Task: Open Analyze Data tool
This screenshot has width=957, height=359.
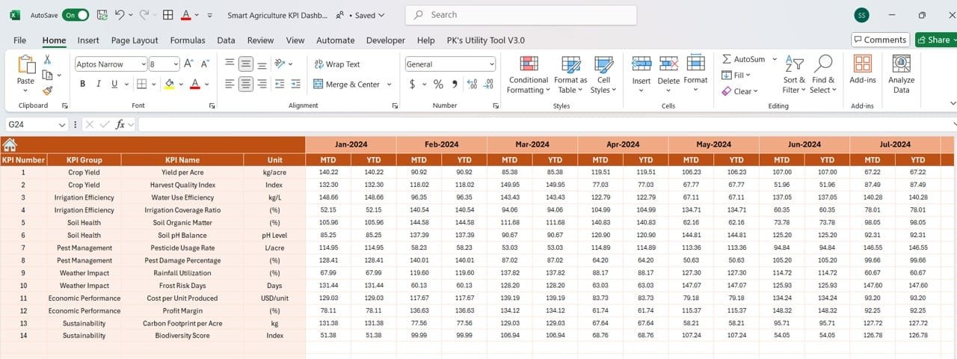Action: click(x=901, y=73)
